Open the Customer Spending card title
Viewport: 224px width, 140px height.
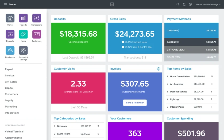pyautogui.click(x=180, y=119)
